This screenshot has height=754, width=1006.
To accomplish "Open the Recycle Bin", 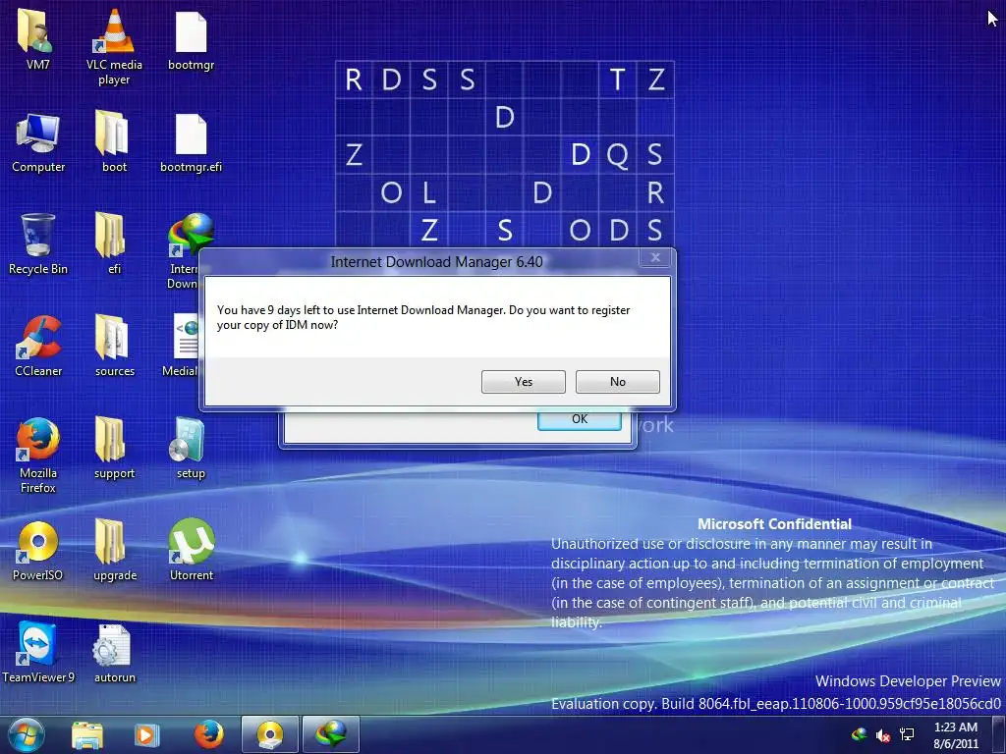I will pyautogui.click(x=38, y=243).
